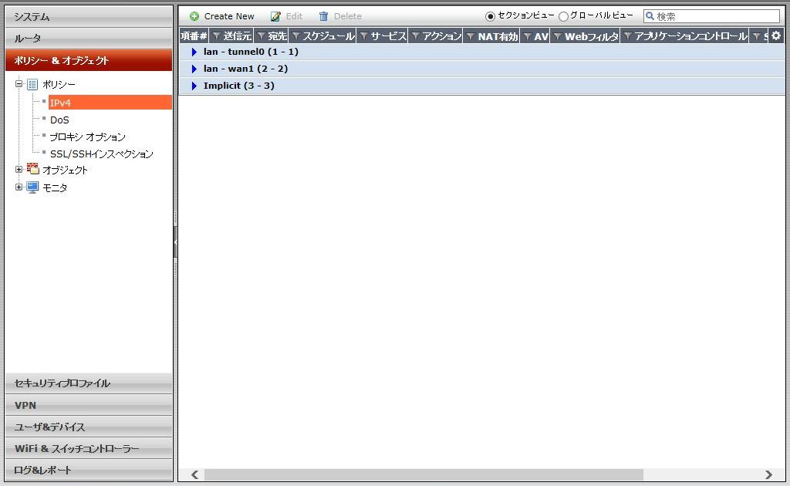
Task: Open the ユーザ&デバイス menu section
Action: point(89,427)
